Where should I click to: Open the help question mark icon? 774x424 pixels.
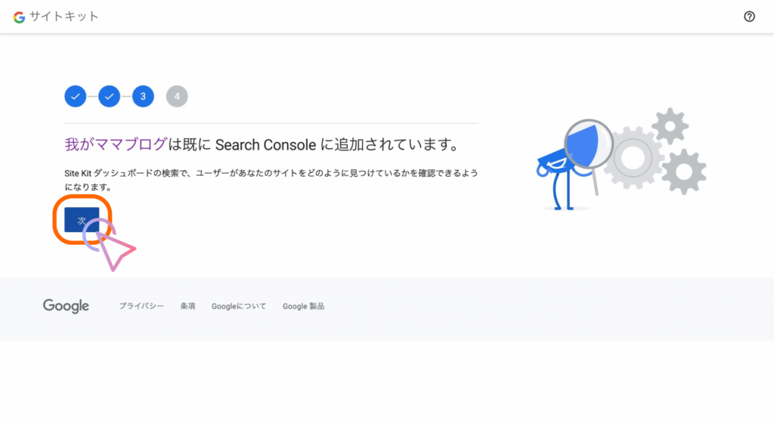click(749, 17)
